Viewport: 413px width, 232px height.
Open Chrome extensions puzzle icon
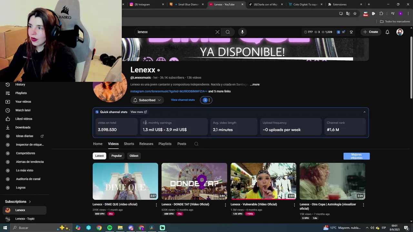click(381, 14)
